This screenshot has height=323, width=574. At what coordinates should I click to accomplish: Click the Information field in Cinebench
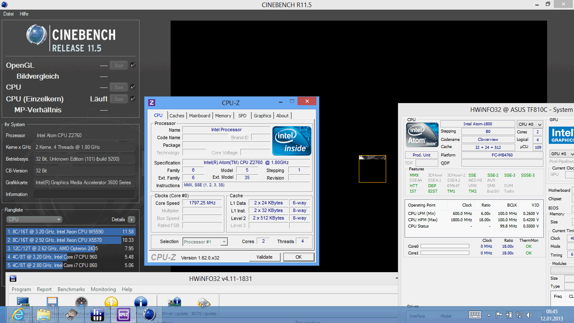point(84,194)
